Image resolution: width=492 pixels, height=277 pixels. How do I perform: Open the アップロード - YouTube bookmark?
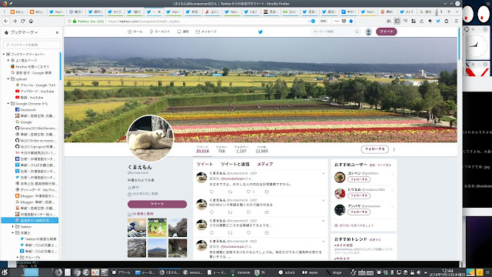35,91
